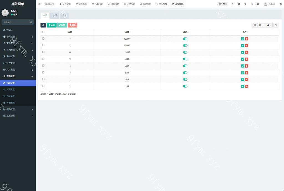Delete row with amount 1000

pos(247,73)
